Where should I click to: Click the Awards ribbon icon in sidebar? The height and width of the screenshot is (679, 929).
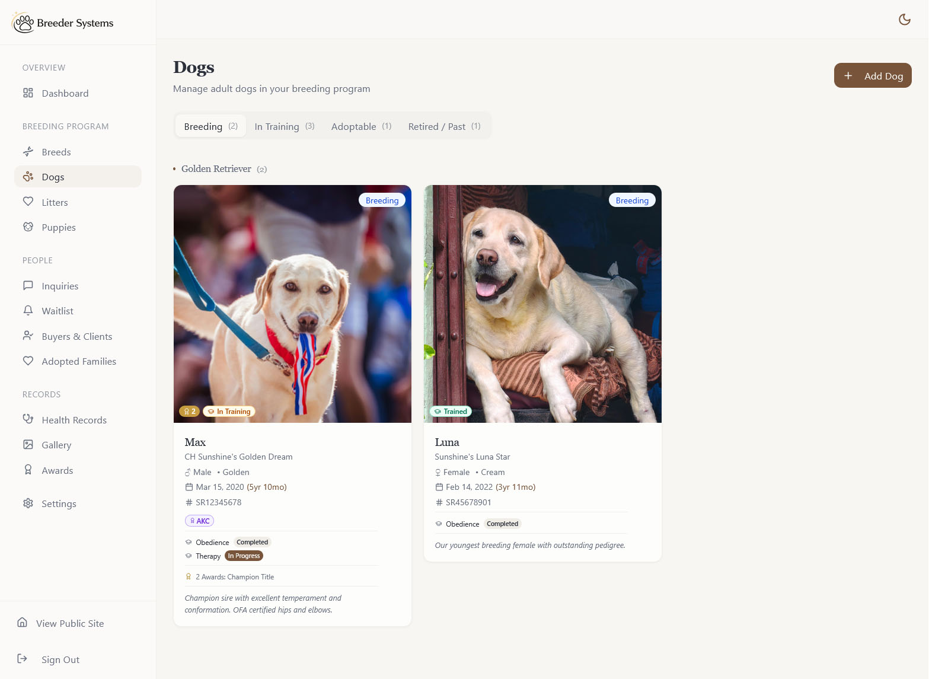[x=28, y=470]
